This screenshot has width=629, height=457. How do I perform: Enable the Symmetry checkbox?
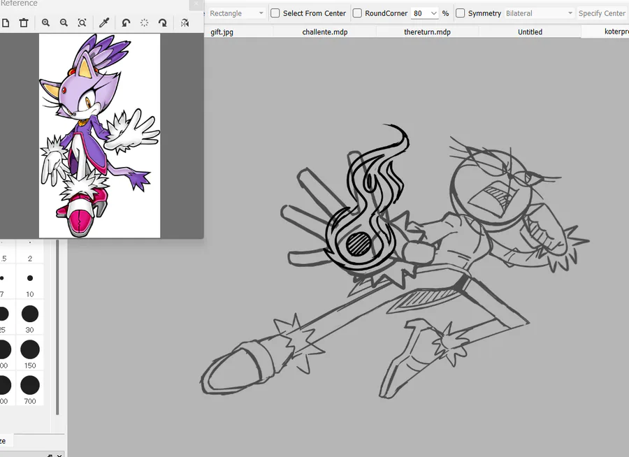461,13
